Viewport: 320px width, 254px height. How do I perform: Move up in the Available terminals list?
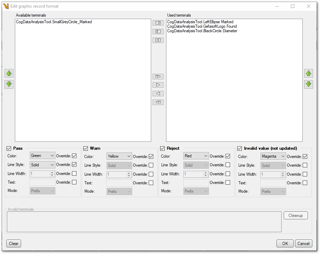coord(9,73)
